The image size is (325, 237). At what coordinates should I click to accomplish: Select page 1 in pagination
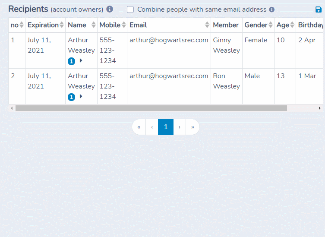(x=166, y=127)
